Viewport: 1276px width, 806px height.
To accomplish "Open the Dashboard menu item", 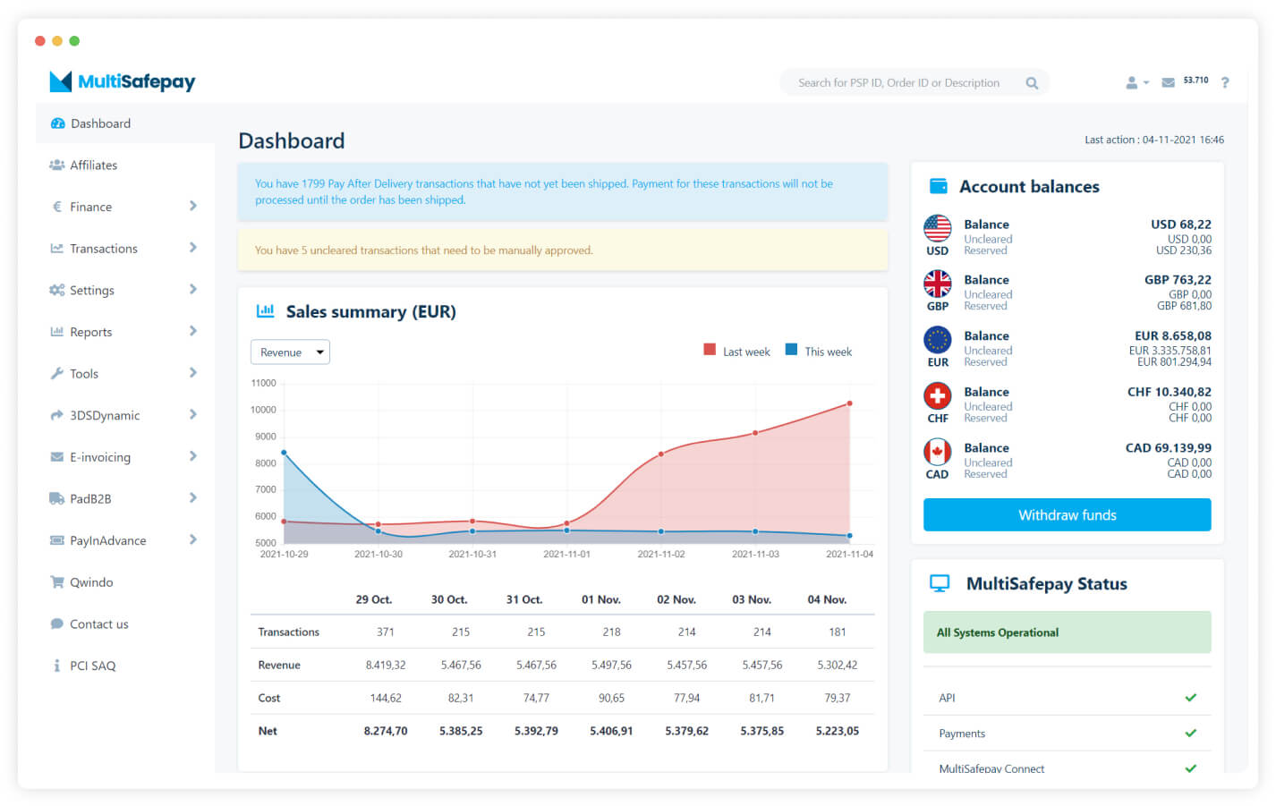I will pyautogui.click(x=125, y=123).
